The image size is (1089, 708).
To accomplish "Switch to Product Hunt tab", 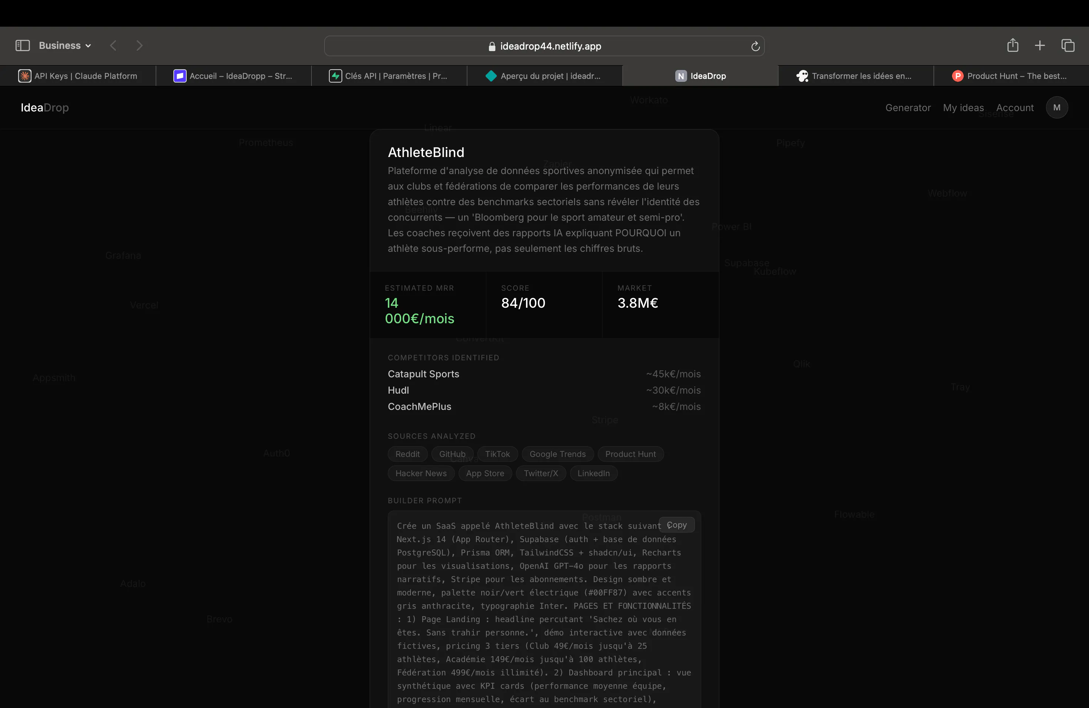I will tap(1011, 76).
